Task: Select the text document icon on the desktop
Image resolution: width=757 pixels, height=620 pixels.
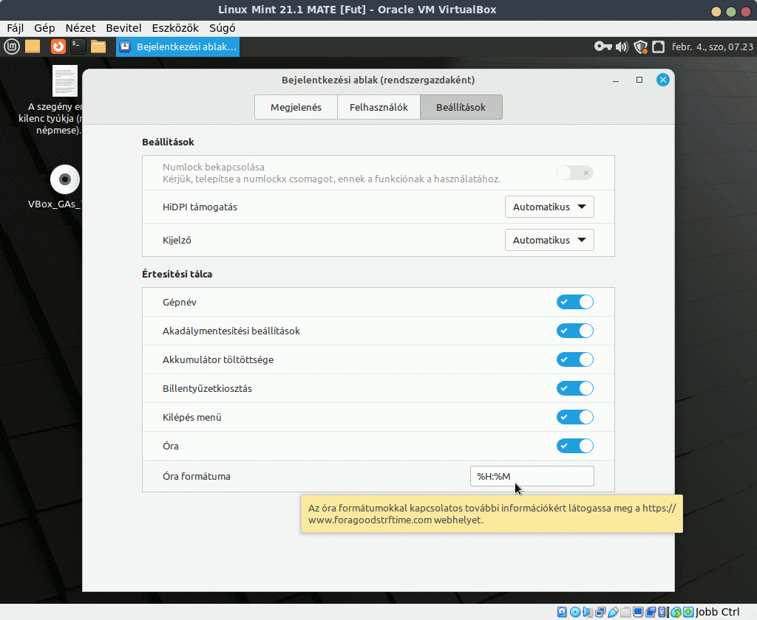Action: [65, 81]
